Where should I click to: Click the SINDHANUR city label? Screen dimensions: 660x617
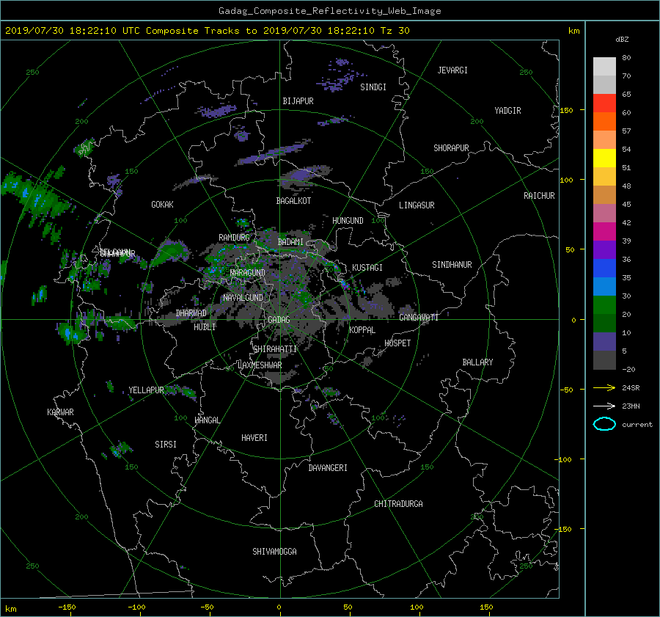coord(452,265)
